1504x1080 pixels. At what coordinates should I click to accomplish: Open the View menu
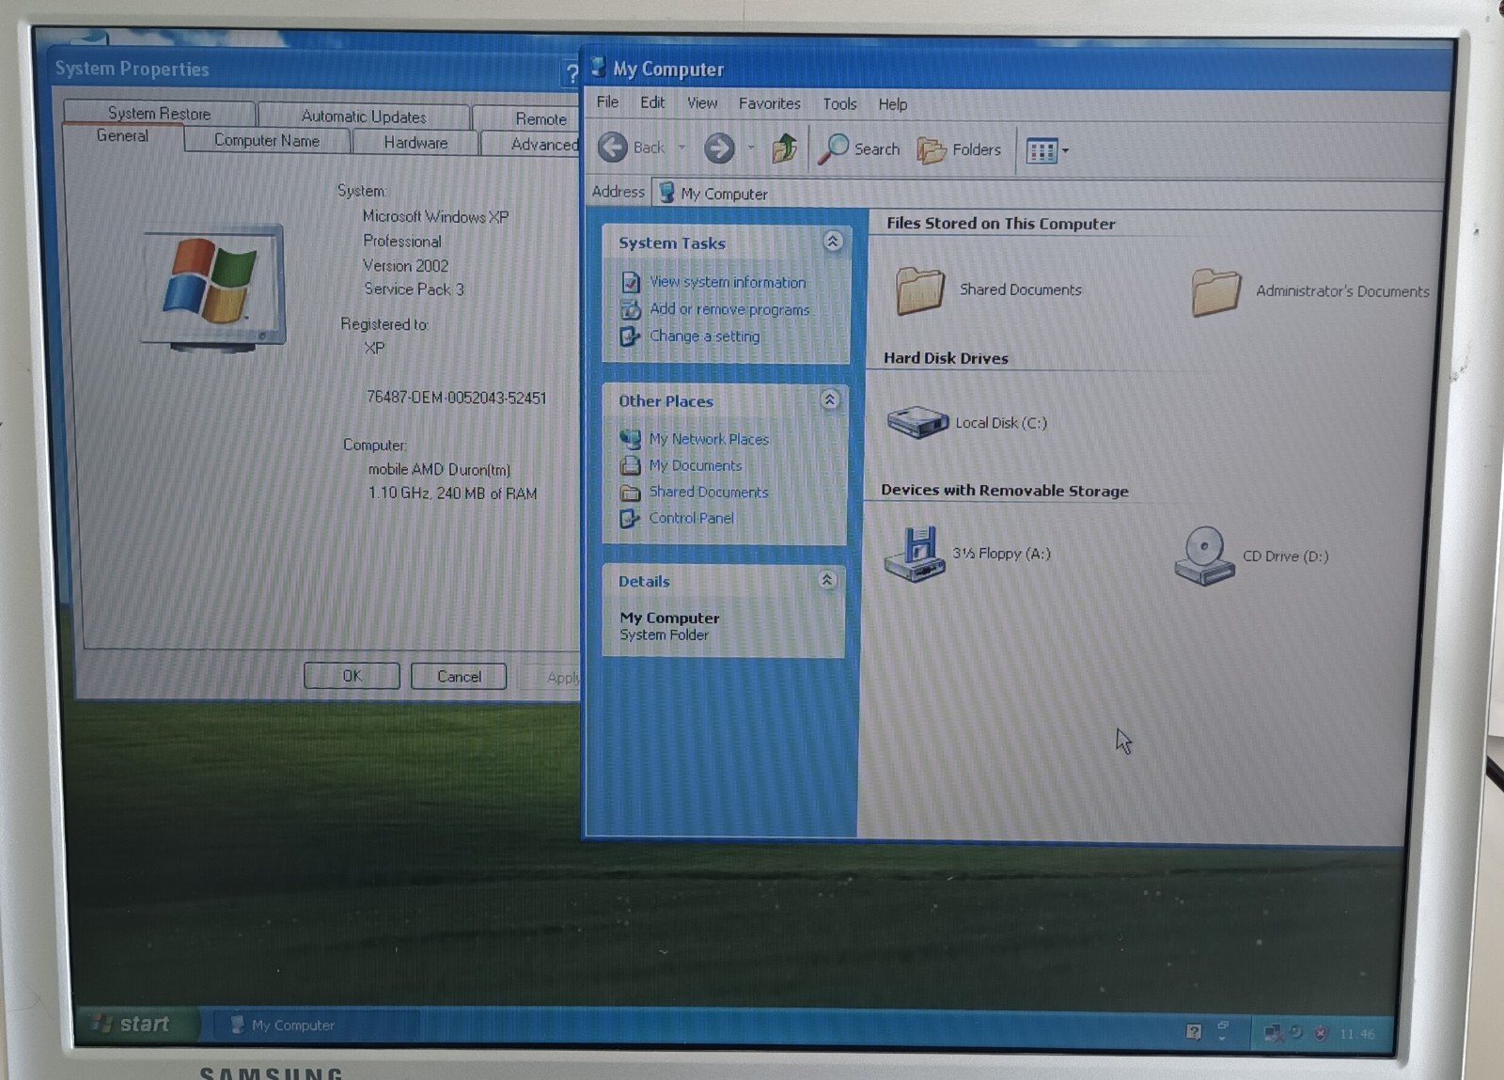pos(702,102)
